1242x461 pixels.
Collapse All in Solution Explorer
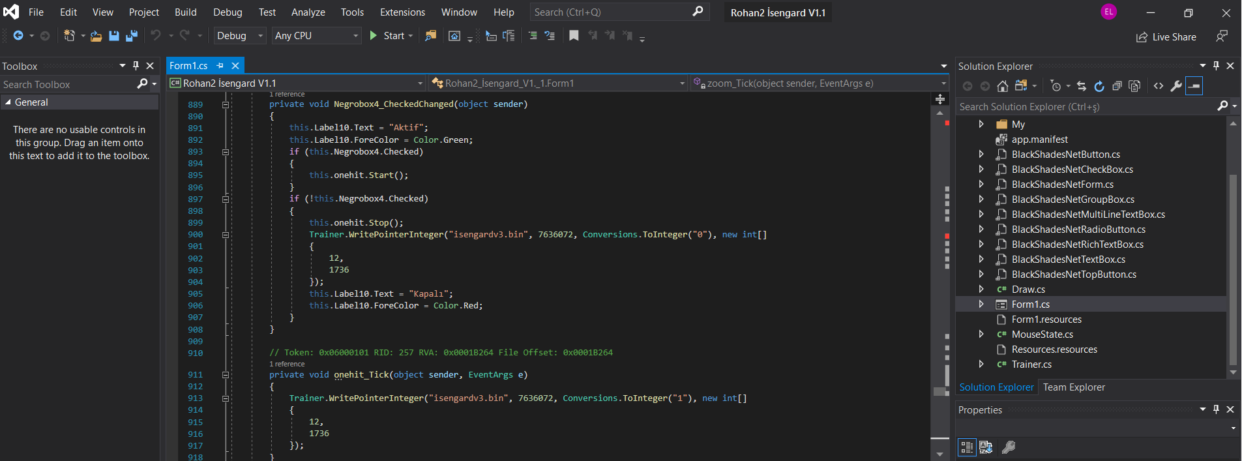[1117, 86]
